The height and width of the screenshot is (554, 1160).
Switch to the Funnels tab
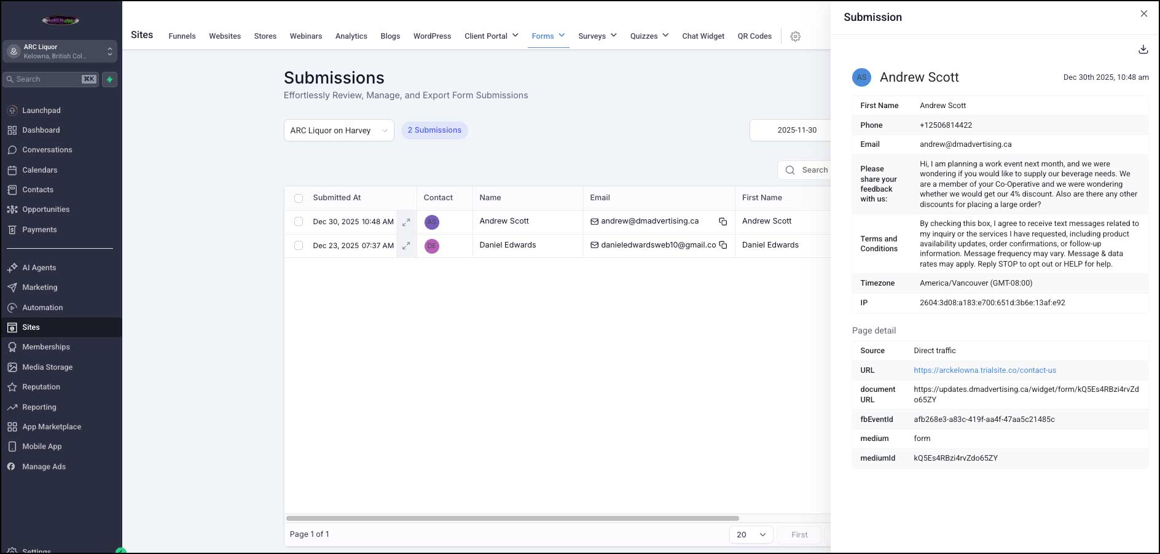182,36
